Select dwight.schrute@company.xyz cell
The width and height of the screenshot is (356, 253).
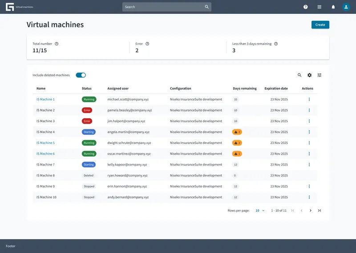[x=129, y=143]
